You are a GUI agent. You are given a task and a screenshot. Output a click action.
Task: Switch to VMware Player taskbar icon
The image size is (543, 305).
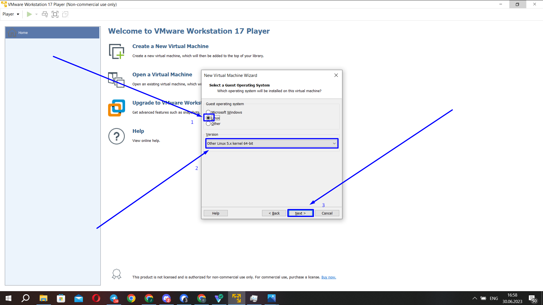click(237, 298)
